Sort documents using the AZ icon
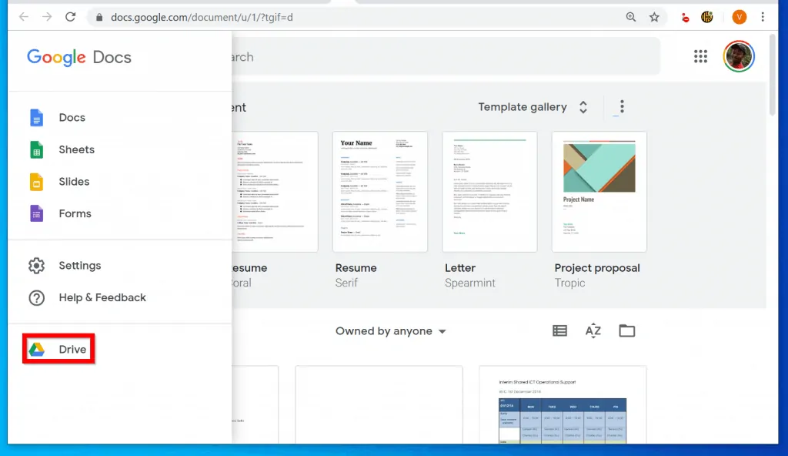Viewport: 788px width, 456px height. click(x=593, y=330)
